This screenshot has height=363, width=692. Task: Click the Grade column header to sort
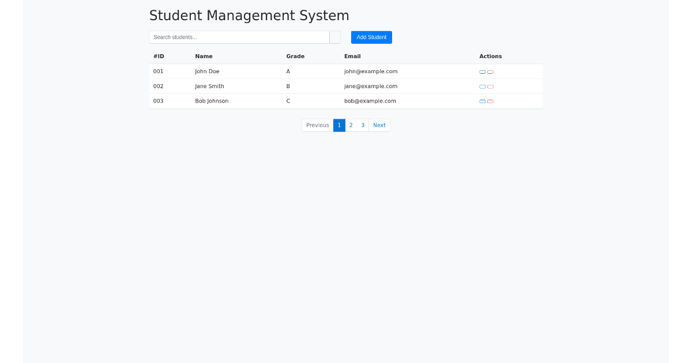(295, 56)
